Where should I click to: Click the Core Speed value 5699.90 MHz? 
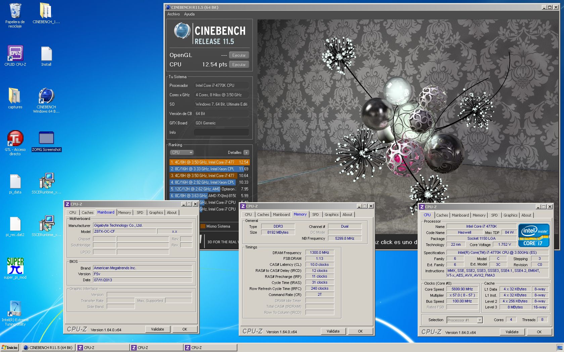tap(462, 289)
